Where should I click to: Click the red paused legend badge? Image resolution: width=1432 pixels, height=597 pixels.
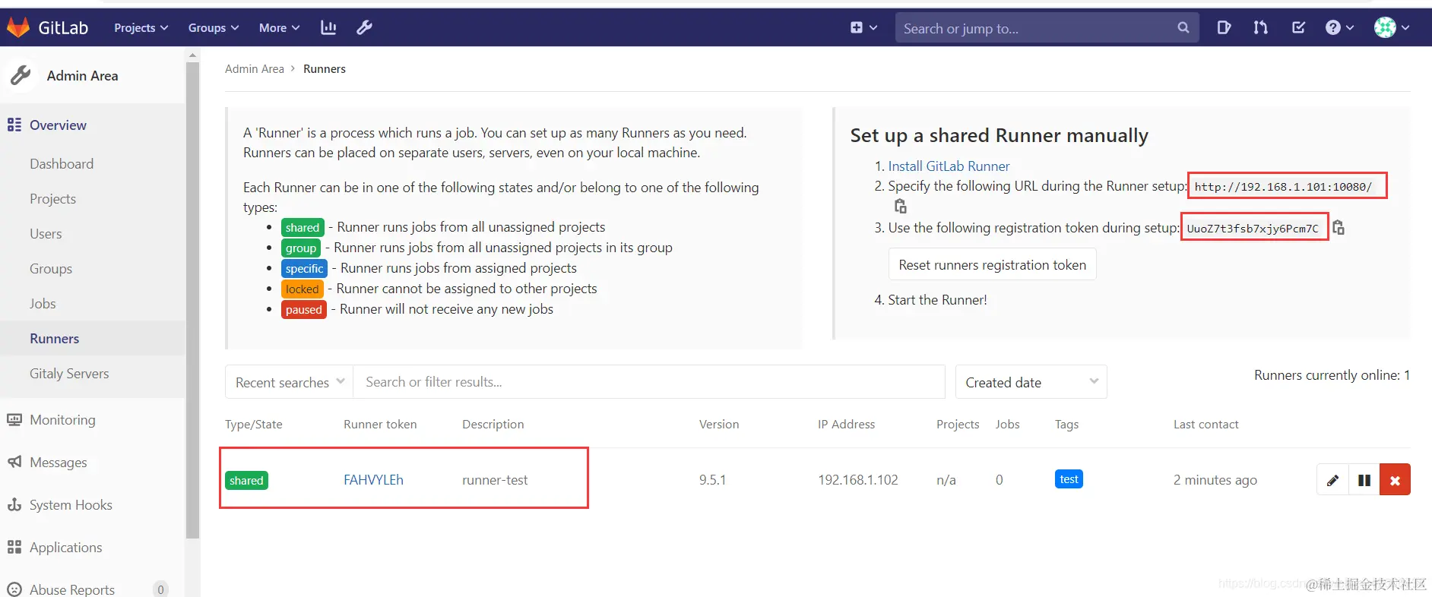click(x=304, y=309)
